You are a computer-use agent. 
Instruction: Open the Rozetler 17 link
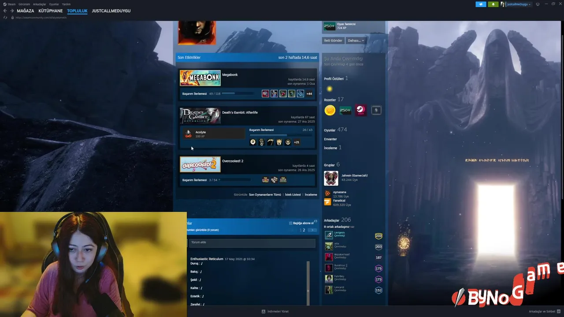point(334,100)
